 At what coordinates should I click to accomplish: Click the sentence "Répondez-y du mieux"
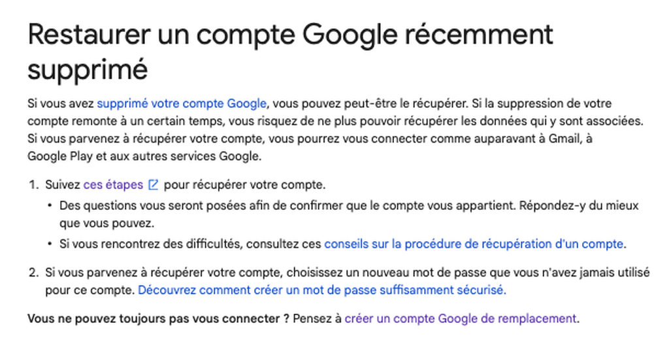coord(579,206)
